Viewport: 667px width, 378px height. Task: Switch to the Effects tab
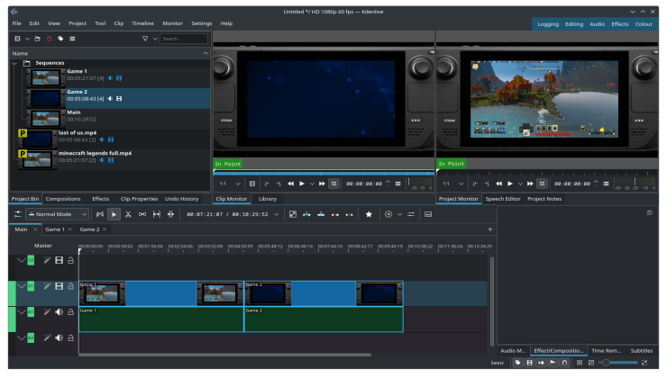[100, 198]
